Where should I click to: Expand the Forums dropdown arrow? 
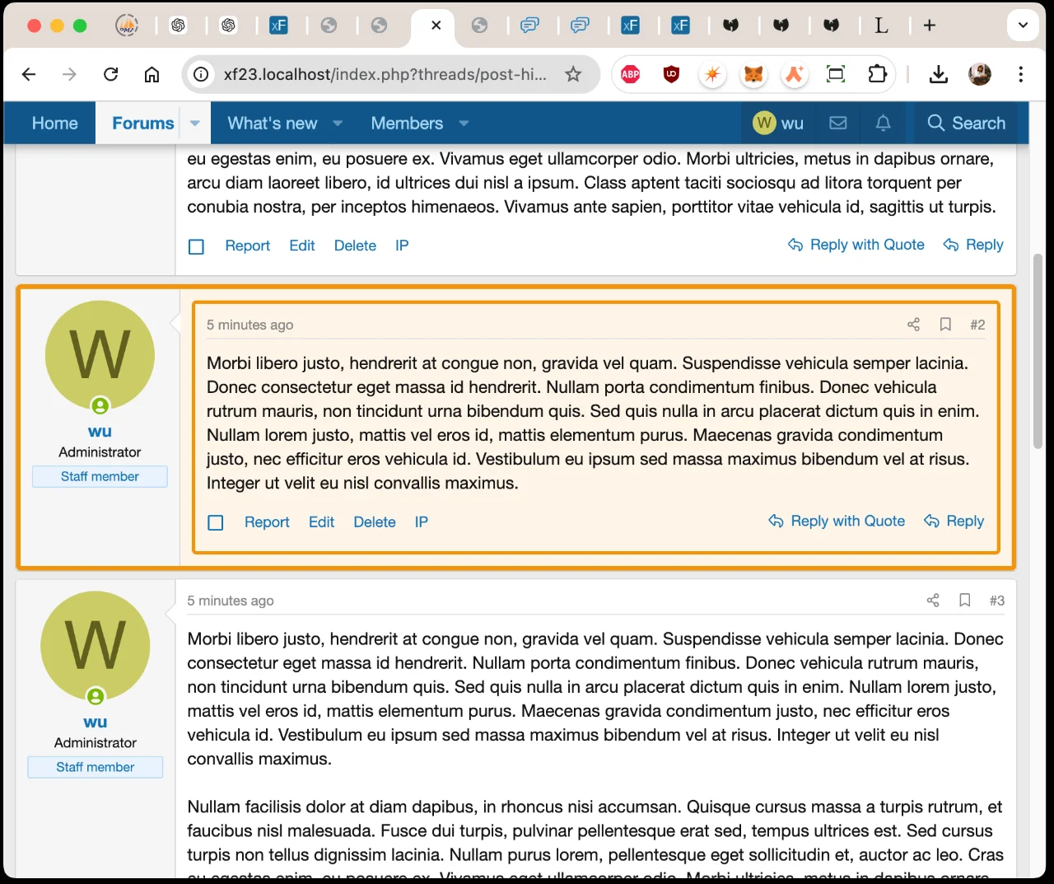tap(195, 124)
